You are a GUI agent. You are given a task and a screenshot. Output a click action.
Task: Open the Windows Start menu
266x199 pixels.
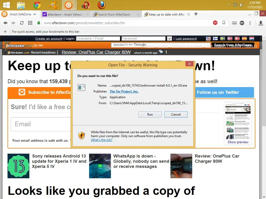6,5
